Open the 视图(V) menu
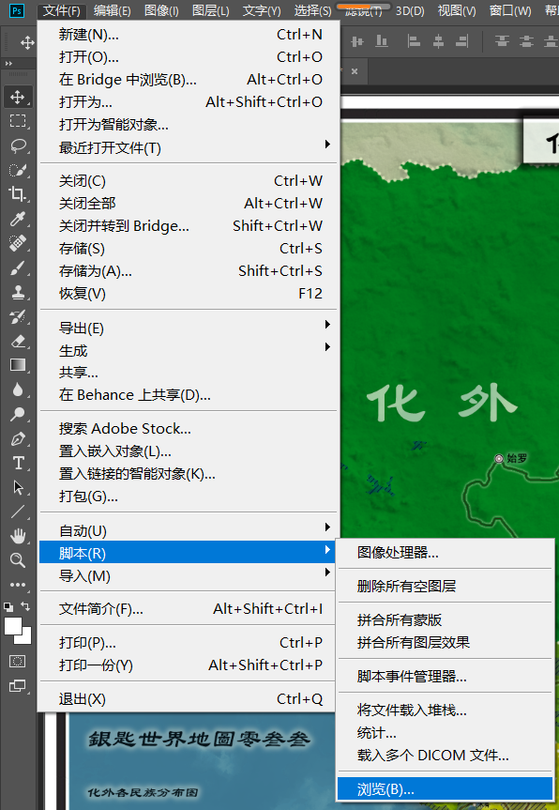559x810 pixels. tap(457, 10)
